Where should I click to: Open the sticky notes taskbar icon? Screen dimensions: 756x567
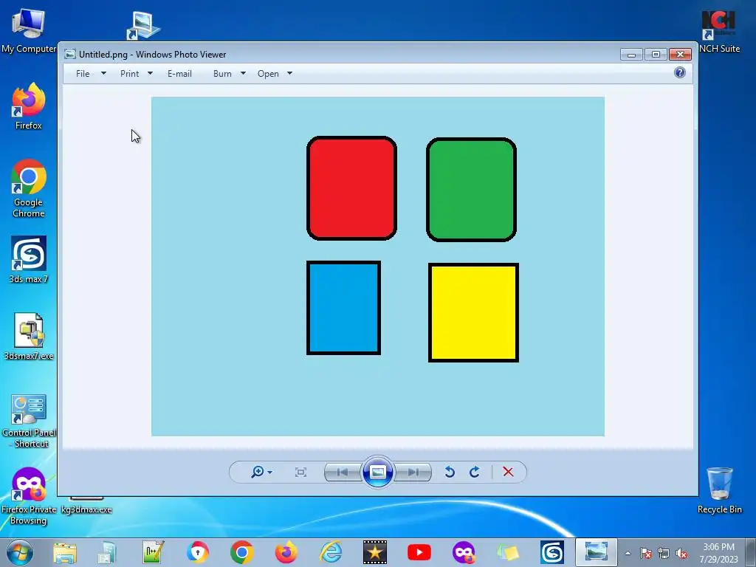(x=508, y=552)
